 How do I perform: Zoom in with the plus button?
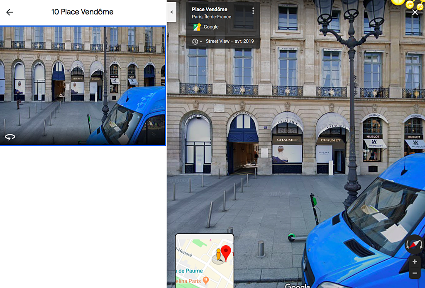click(x=415, y=262)
